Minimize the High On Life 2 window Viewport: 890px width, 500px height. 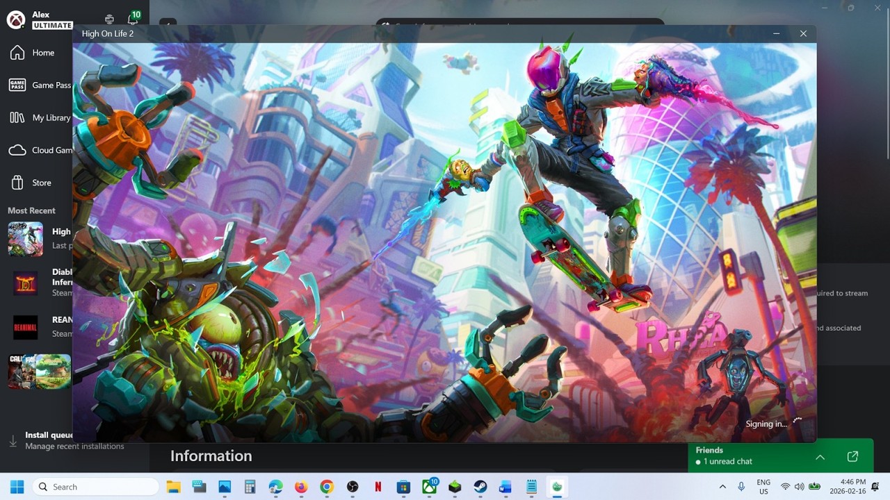pyautogui.click(x=776, y=33)
